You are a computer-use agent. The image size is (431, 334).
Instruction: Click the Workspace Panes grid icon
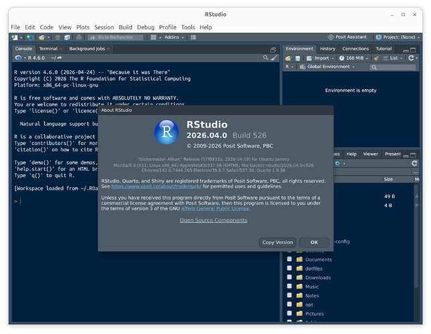pyautogui.click(x=154, y=37)
